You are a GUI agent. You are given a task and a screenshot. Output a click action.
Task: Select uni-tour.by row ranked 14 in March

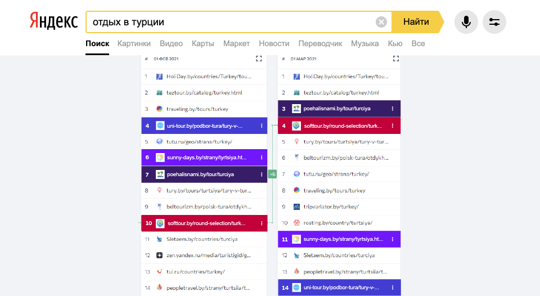[339, 288]
